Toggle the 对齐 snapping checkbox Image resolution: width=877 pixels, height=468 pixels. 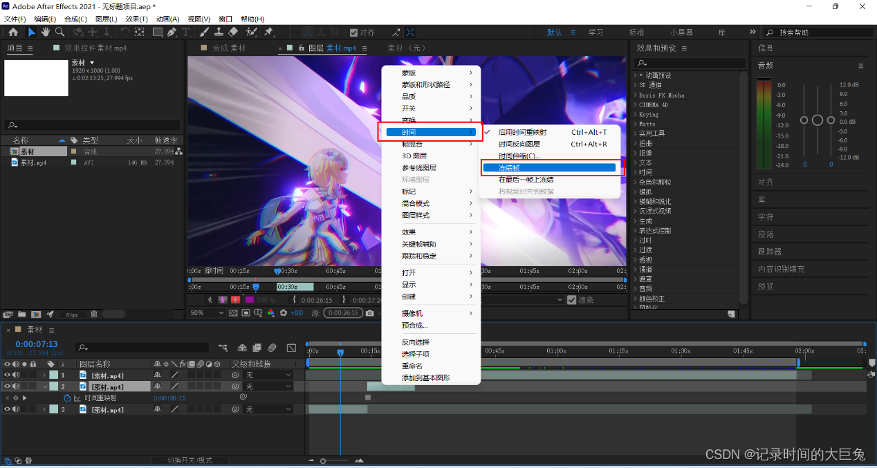[x=353, y=32]
